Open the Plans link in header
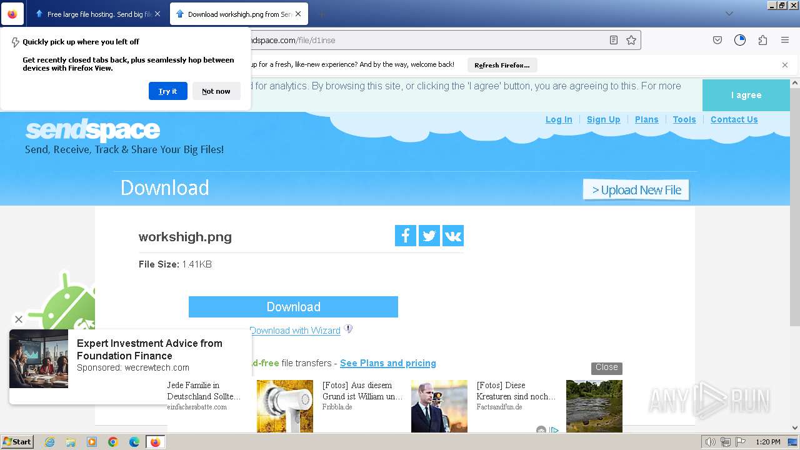The height and width of the screenshot is (450, 800). click(x=646, y=119)
